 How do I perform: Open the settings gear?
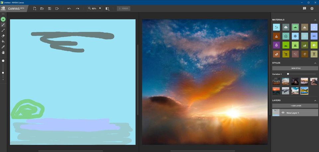click(312, 9)
